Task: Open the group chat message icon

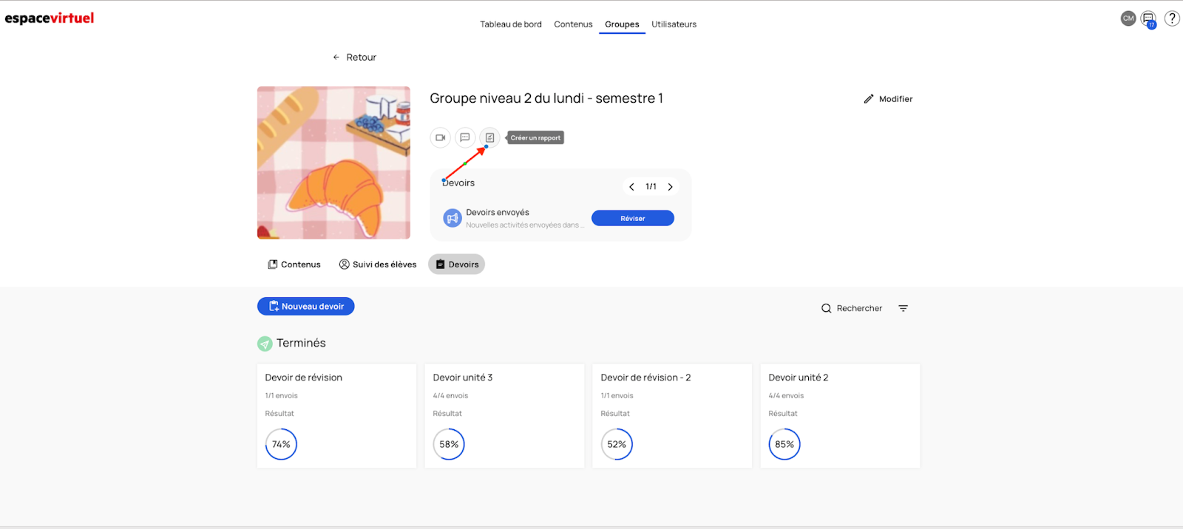Action: [x=465, y=137]
